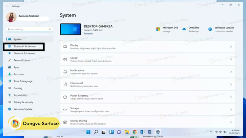This screenshot has height=138, width=246.
Task: Open Accessibility in sidebar
Action: point(20,95)
